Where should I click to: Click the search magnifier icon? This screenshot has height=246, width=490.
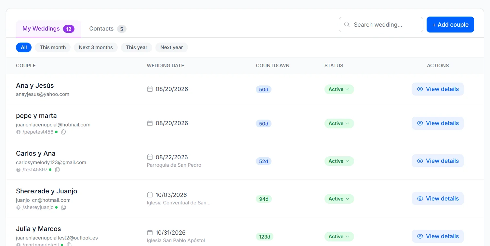coord(347,25)
